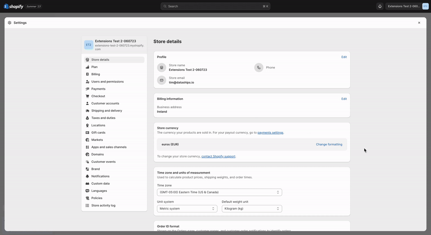Viewport: 431px width, 235px height.
Task: Open the Time zone dropdown
Action: pyautogui.click(x=220, y=192)
